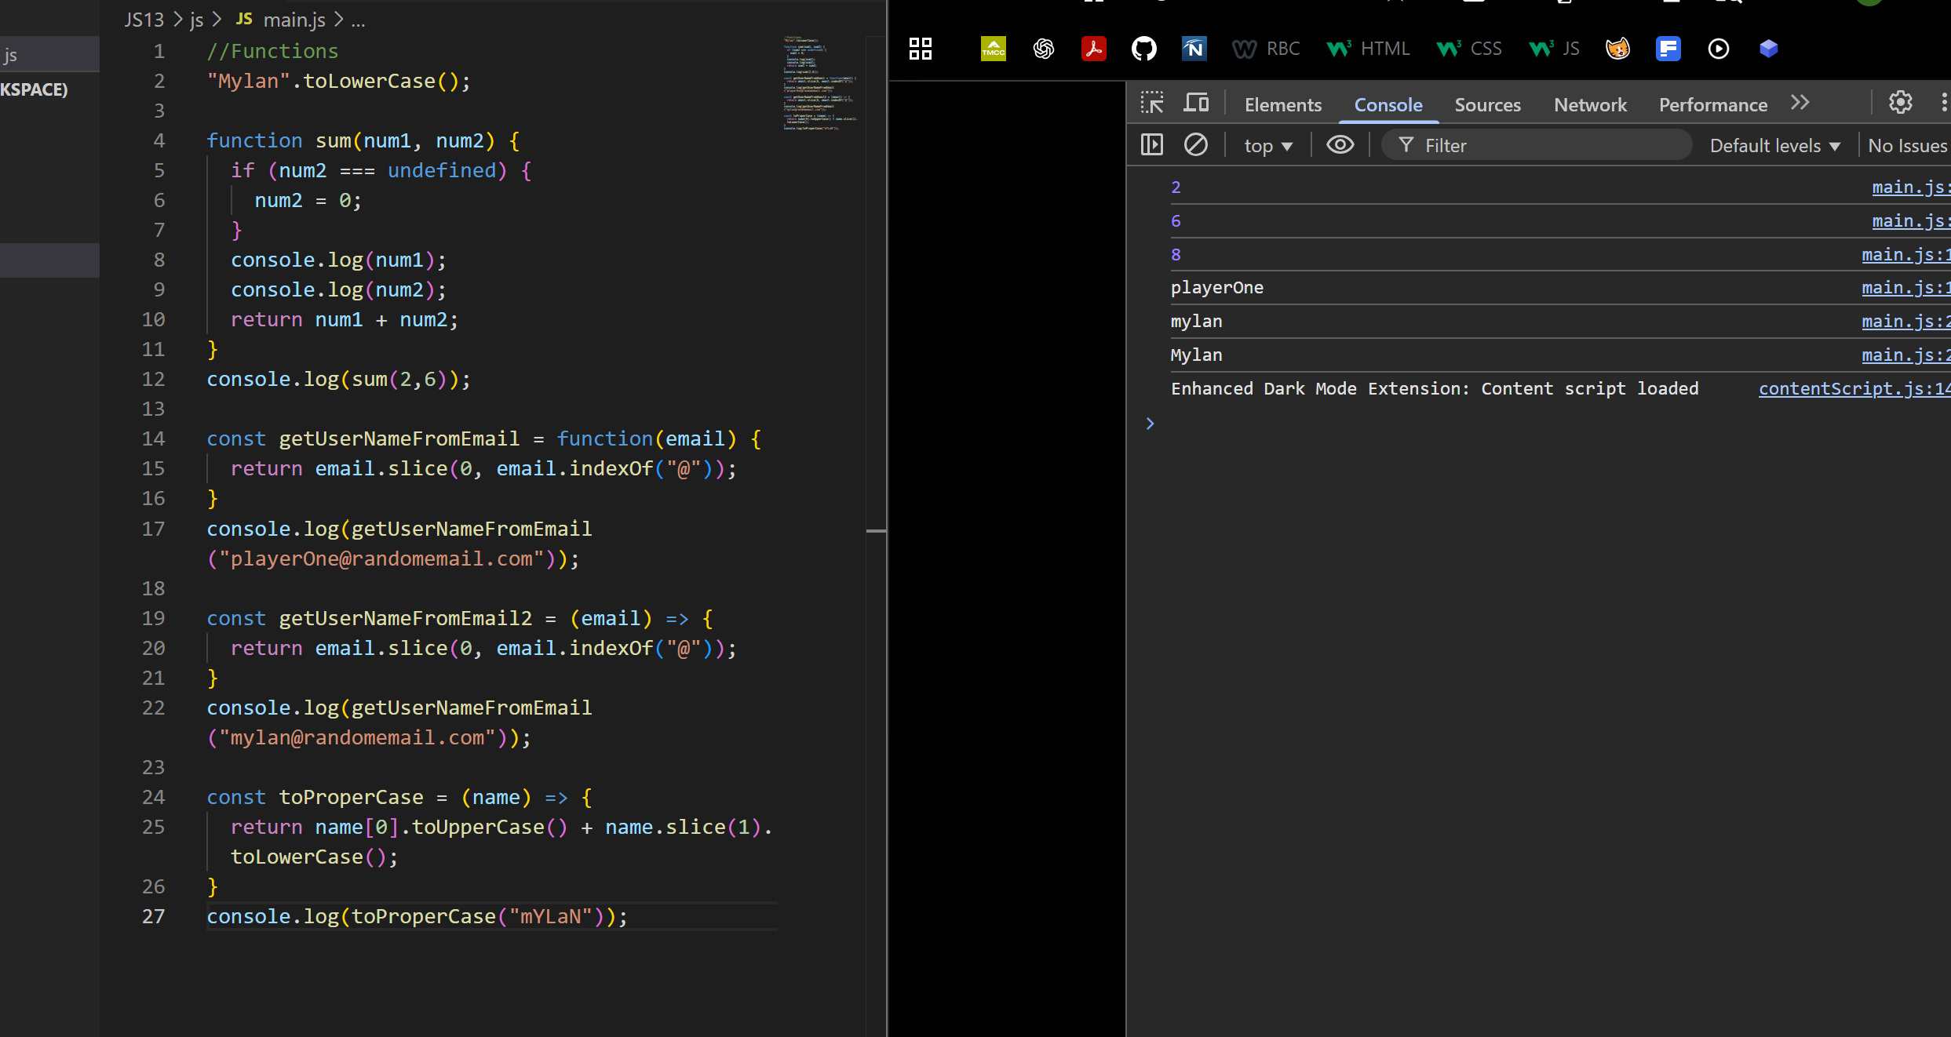
Task: Open the play button bookmark icon
Action: click(x=1718, y=49)
